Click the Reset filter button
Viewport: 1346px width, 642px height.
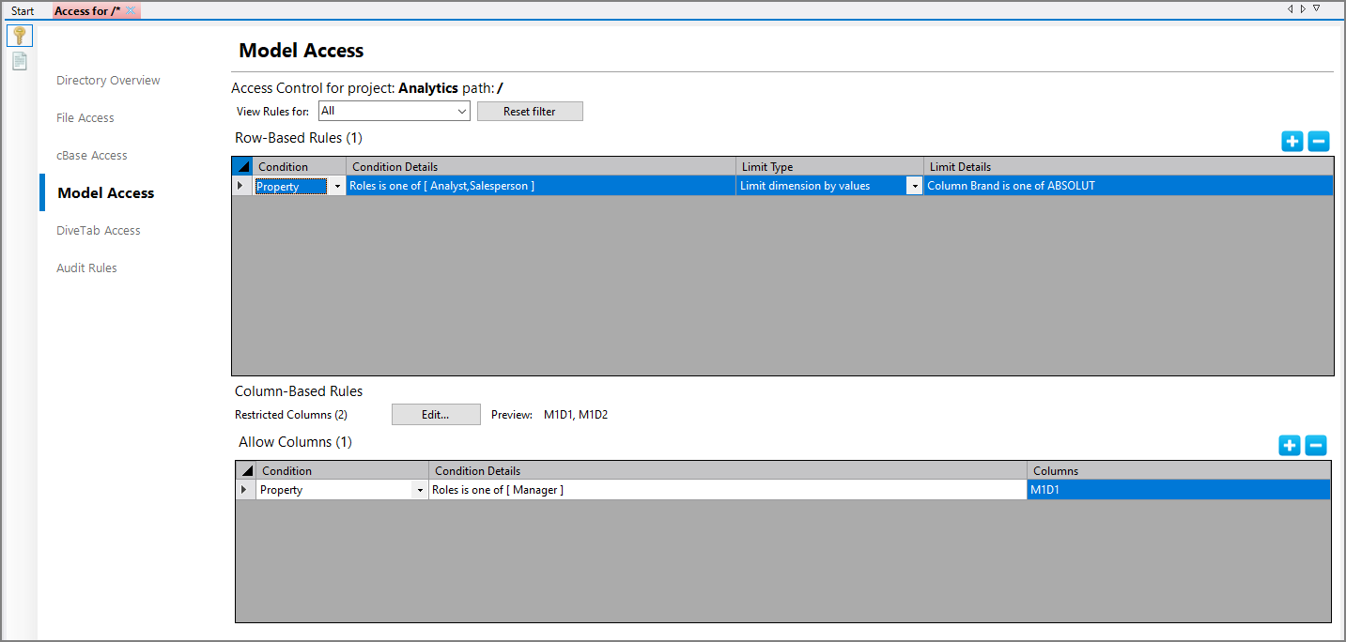pyautogui.click(x=530, y=112)
